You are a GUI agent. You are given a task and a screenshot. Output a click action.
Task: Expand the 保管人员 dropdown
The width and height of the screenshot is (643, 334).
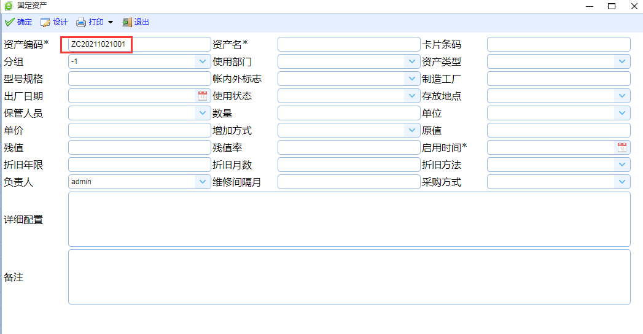(x=203, y=113)
